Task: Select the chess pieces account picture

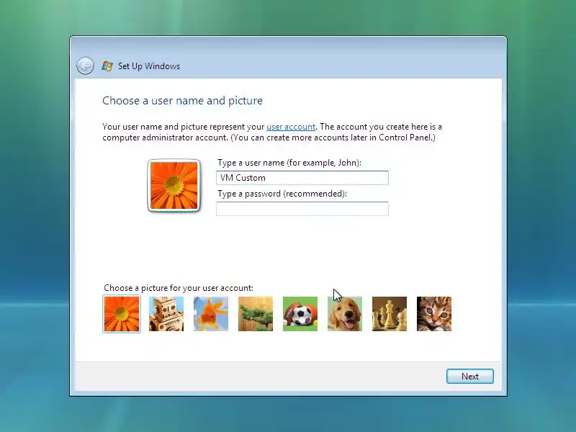Action: tap(390, 314)
